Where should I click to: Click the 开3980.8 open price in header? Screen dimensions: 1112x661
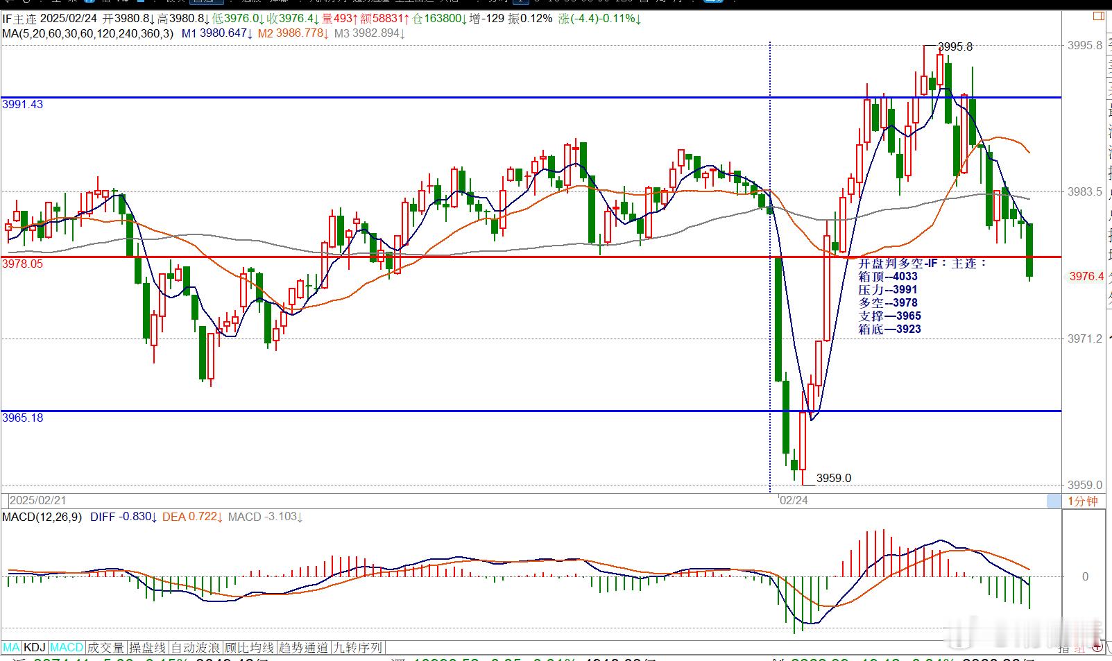(x=128, y=19)
